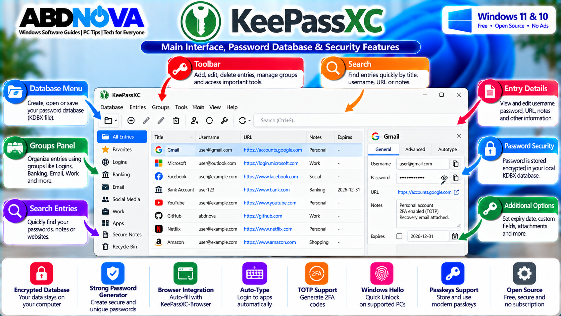Click the add user toolbar icon
561x316 pixels.
tap(194, 121)
